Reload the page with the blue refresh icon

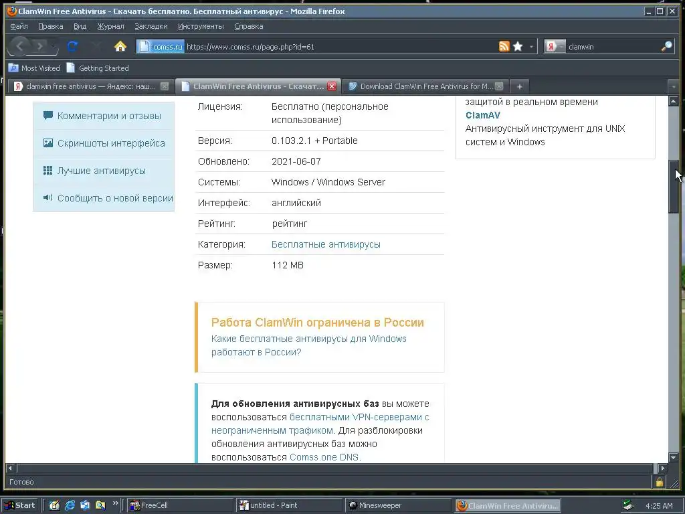[72, 46]
